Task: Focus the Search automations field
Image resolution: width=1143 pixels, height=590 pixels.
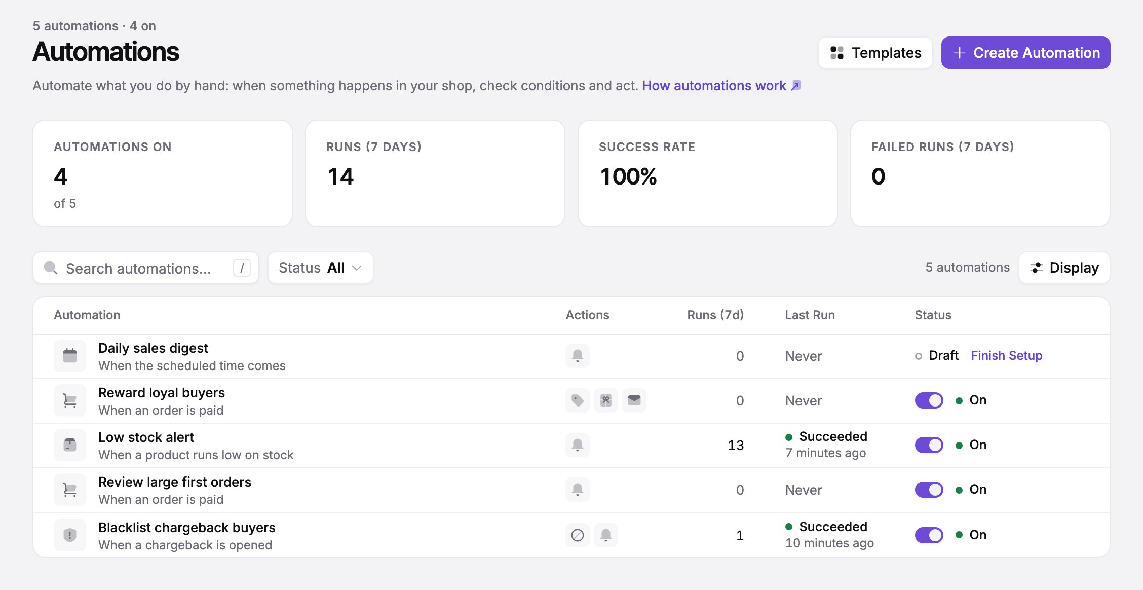Action: pyautogui.click(x=146, y=268)
